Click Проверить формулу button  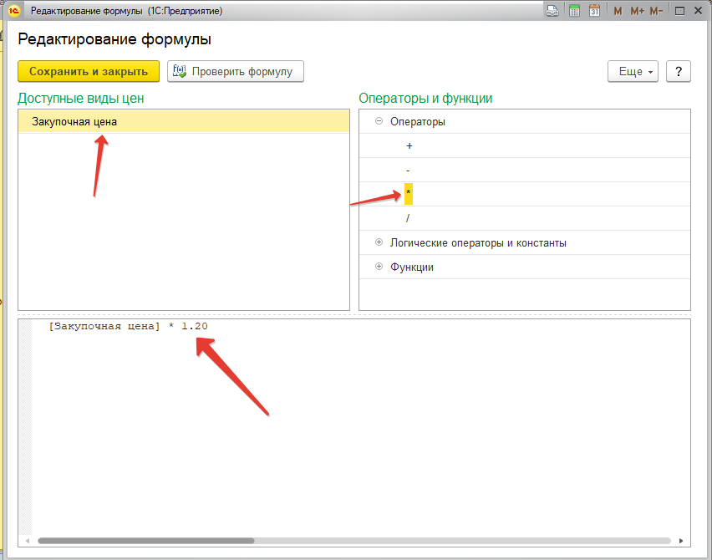(235, 71)
